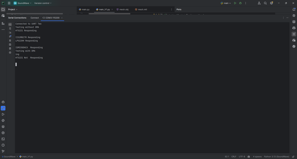
Task: Click the split columns icon in serial toolbar
Action: pyautogui.click(x=10, y=41)
